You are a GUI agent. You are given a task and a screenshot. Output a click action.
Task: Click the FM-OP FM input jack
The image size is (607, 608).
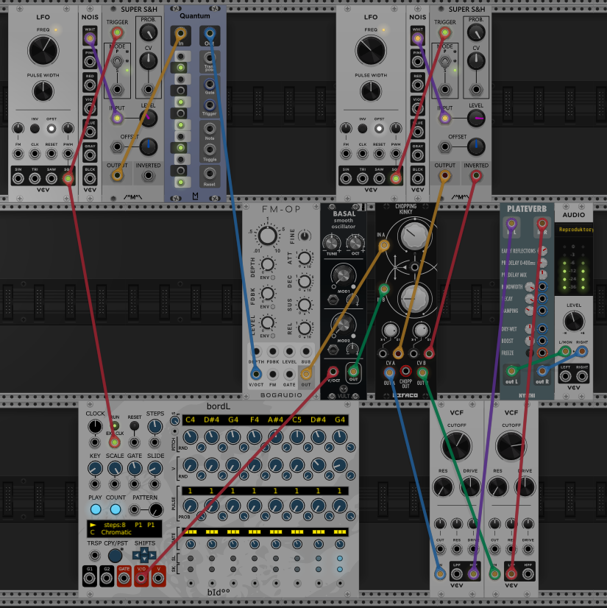tap(273, 374)
